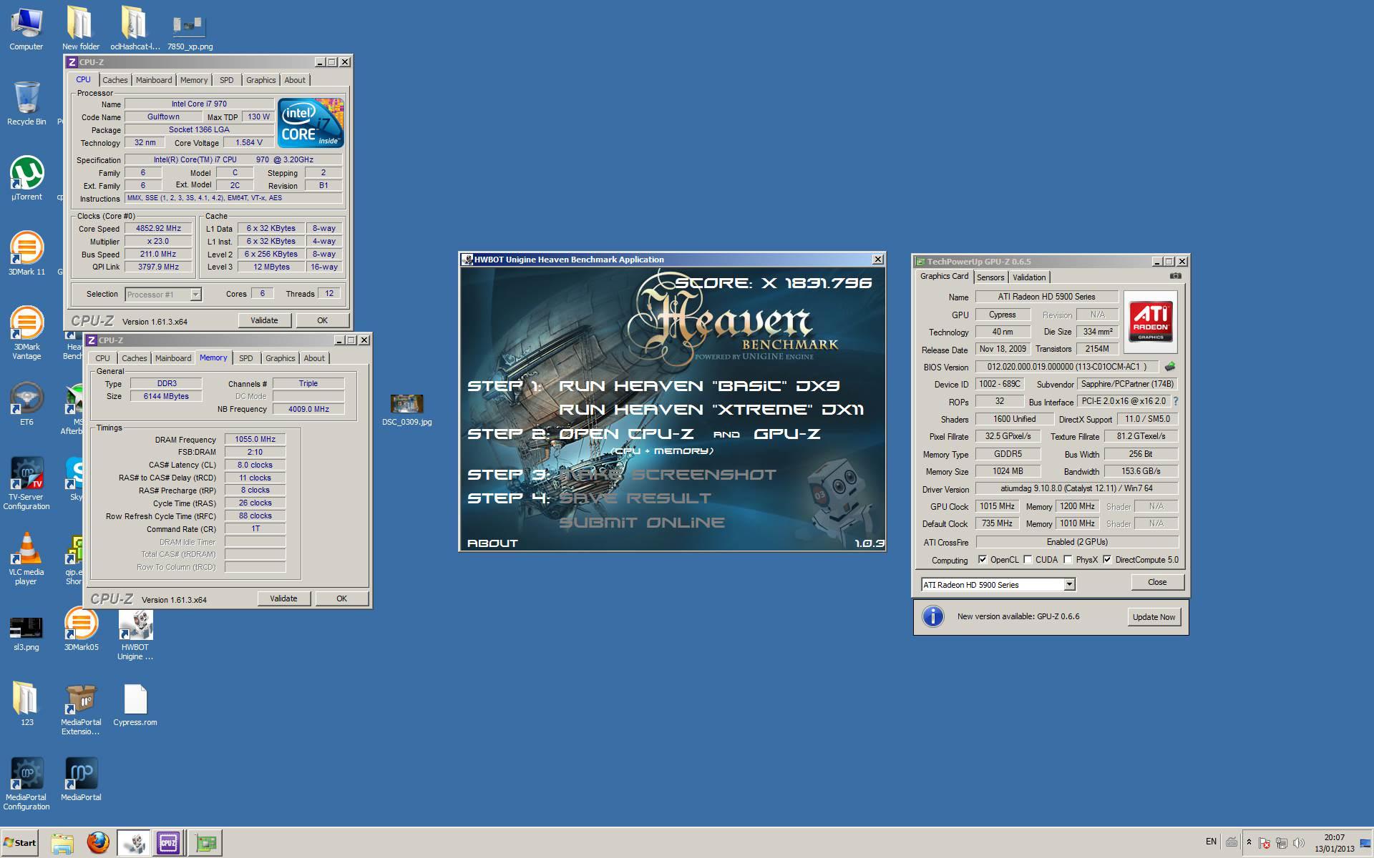Click Close button in GPU-Z

pos(1157,582)
